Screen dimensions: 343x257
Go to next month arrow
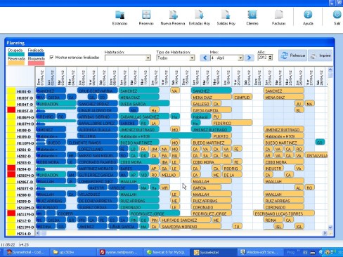pyautogui.click(x=249, y=58)
